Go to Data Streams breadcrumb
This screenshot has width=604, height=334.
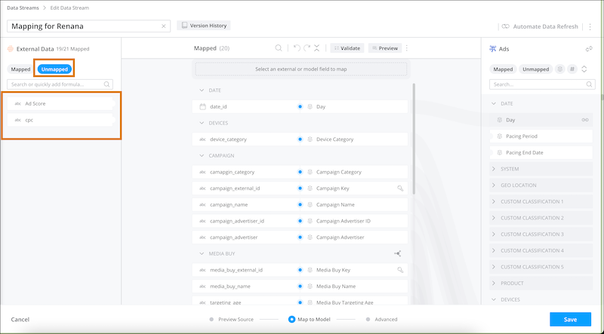point(23,8)
